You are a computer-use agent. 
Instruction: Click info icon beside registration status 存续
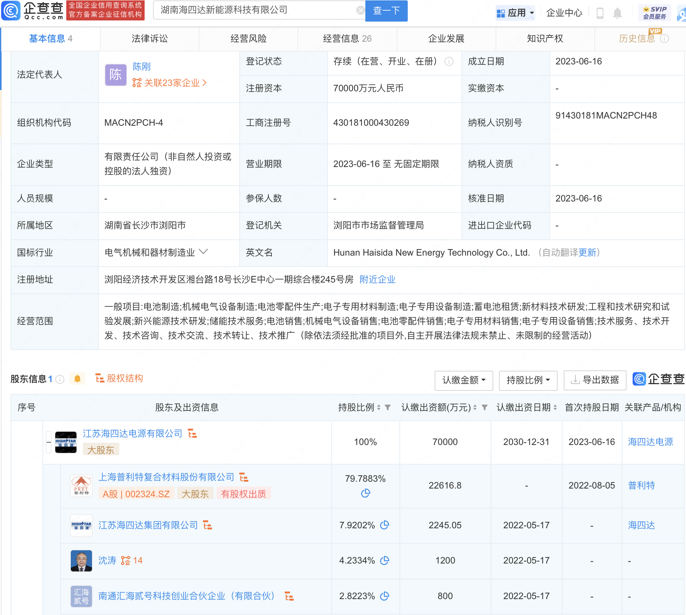(x=449, y=61)
